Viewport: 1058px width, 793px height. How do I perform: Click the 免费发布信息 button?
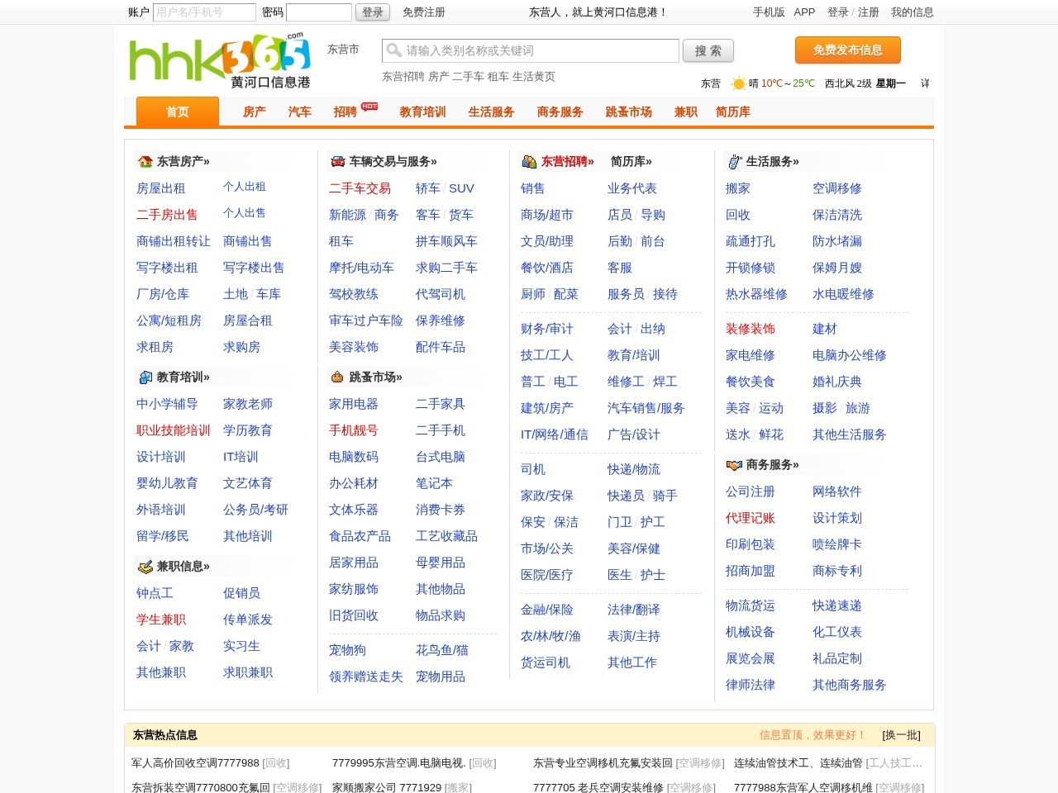(x=848, y=50)
